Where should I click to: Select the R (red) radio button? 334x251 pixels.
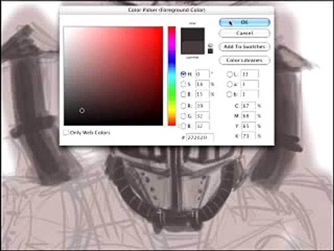183,105
